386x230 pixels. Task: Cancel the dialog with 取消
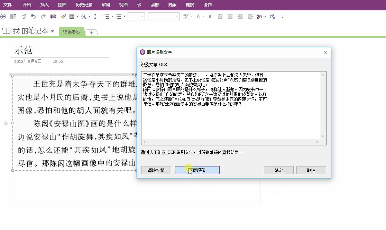click(311, 170)
